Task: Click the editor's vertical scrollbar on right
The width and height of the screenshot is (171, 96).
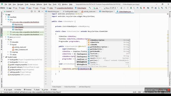Action: point(168,53)
